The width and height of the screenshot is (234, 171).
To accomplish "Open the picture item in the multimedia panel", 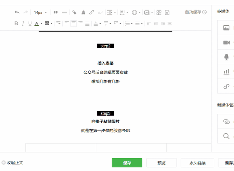I will coord(226,28).
